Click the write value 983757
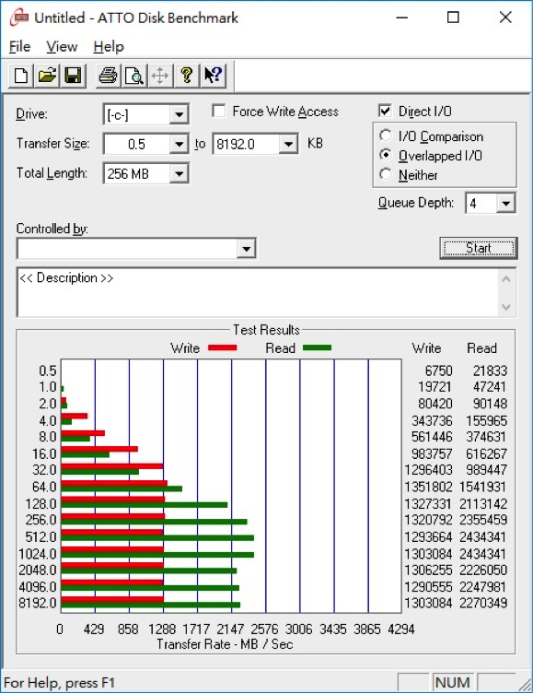The height and width of the screenshot is (694, 533). click(432, 453)
